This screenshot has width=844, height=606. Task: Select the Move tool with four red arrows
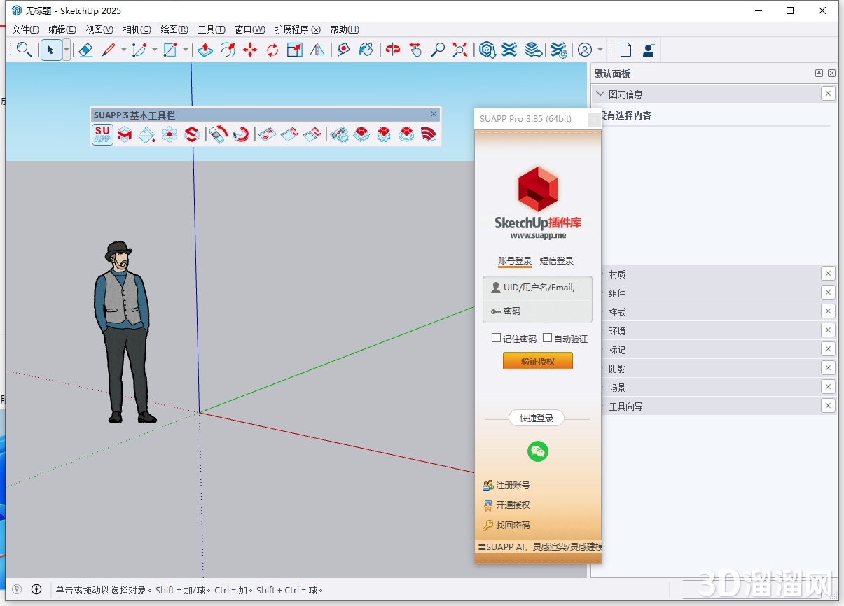point(250,50)
